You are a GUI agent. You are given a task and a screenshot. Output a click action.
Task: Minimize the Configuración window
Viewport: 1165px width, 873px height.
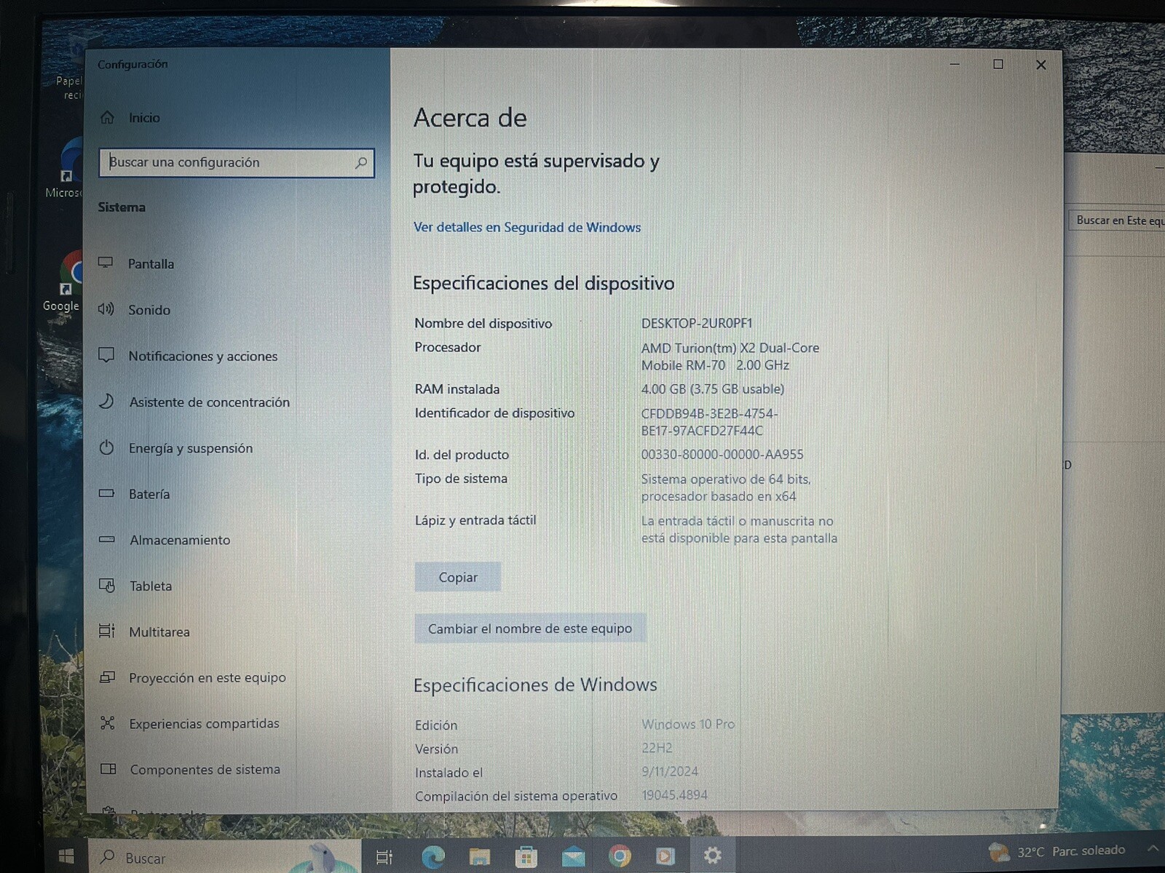tap(955, 65)
